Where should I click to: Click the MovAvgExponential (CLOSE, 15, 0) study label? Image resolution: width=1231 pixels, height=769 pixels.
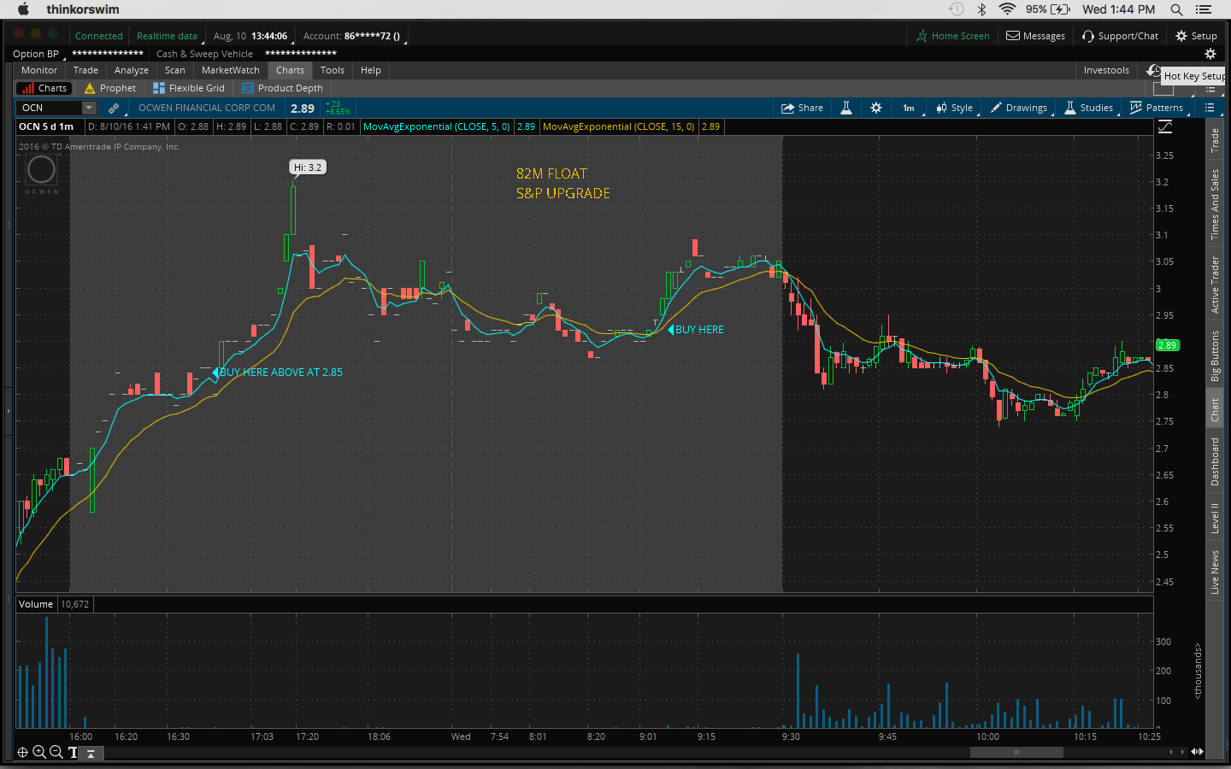point(618,126)
